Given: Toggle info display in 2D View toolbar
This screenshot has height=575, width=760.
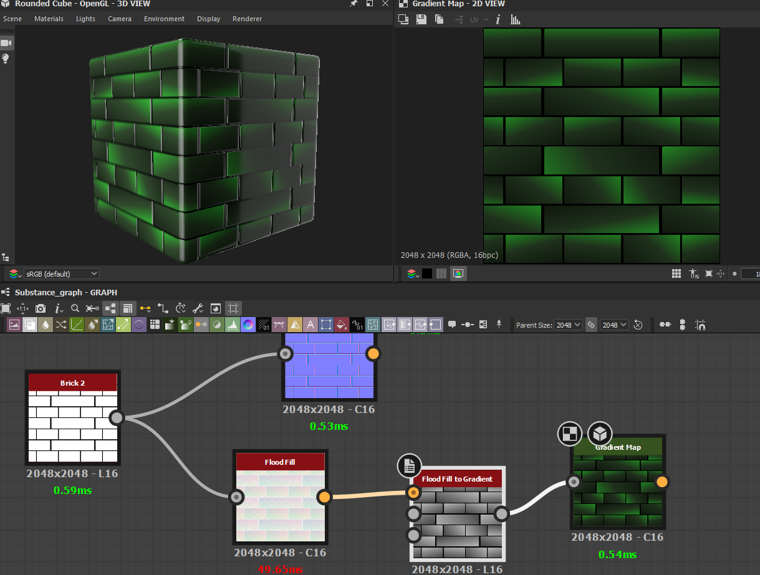Looking at the screenshot, I should tap(498, 19).
